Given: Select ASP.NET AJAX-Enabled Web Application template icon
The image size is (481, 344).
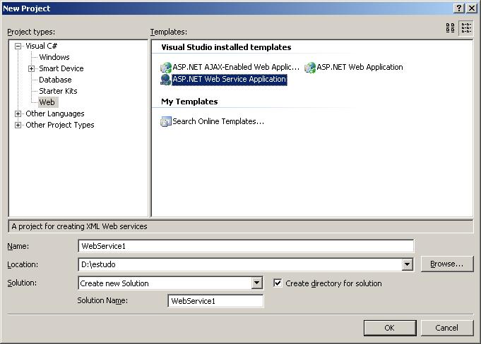Looking at the screenshot, I should coord(166,68).
